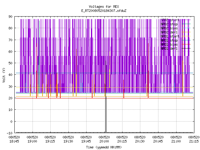Click the y-axis tick value 20
Image resolution: width=200 pixels, height=150 pixels.
10,98
